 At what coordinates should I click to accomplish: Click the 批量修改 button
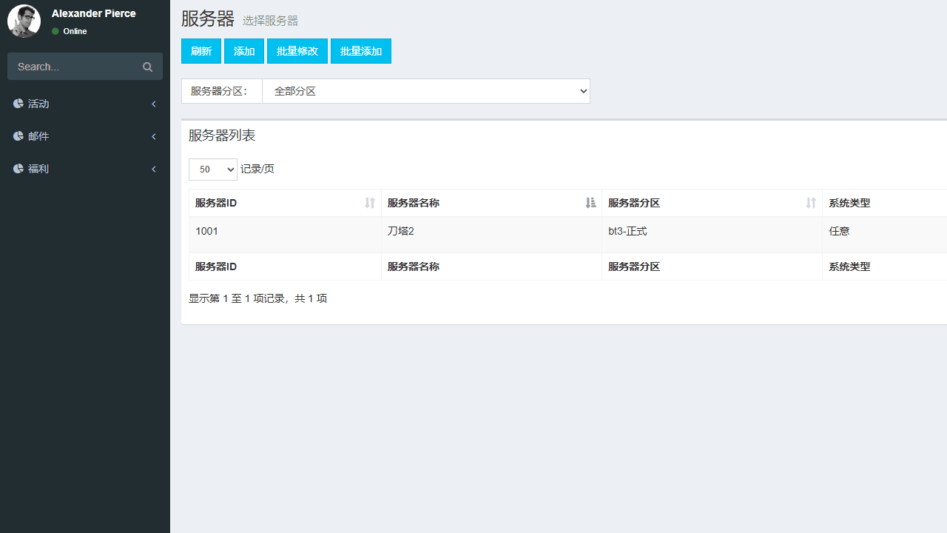297,50
